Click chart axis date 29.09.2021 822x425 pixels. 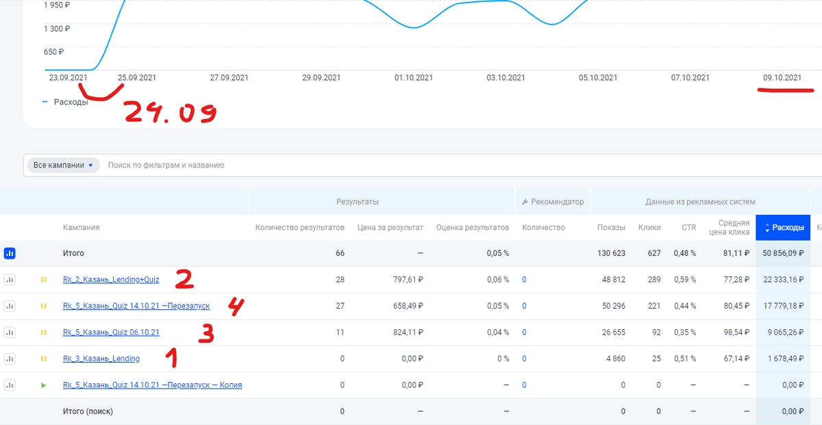[x=321, y=78]
